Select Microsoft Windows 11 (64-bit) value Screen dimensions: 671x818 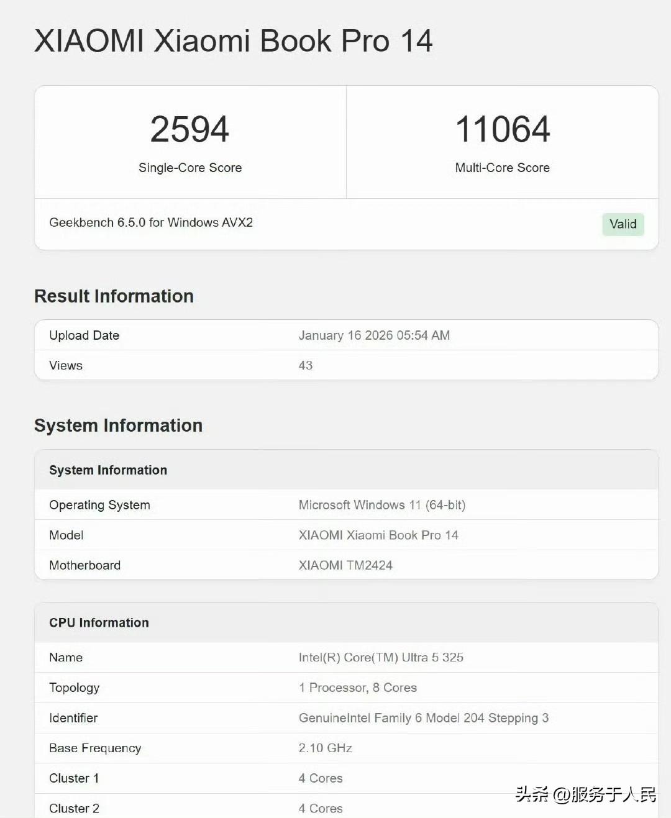(x=382, y=505)
